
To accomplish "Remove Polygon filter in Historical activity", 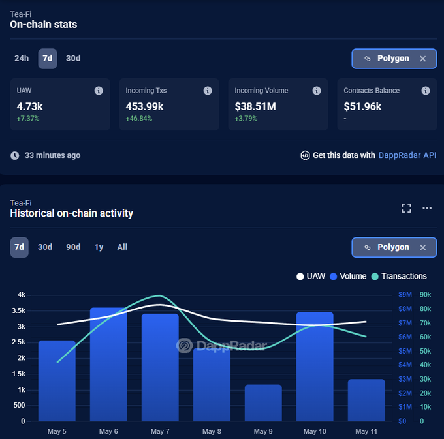I will click(x=422, y=247).
